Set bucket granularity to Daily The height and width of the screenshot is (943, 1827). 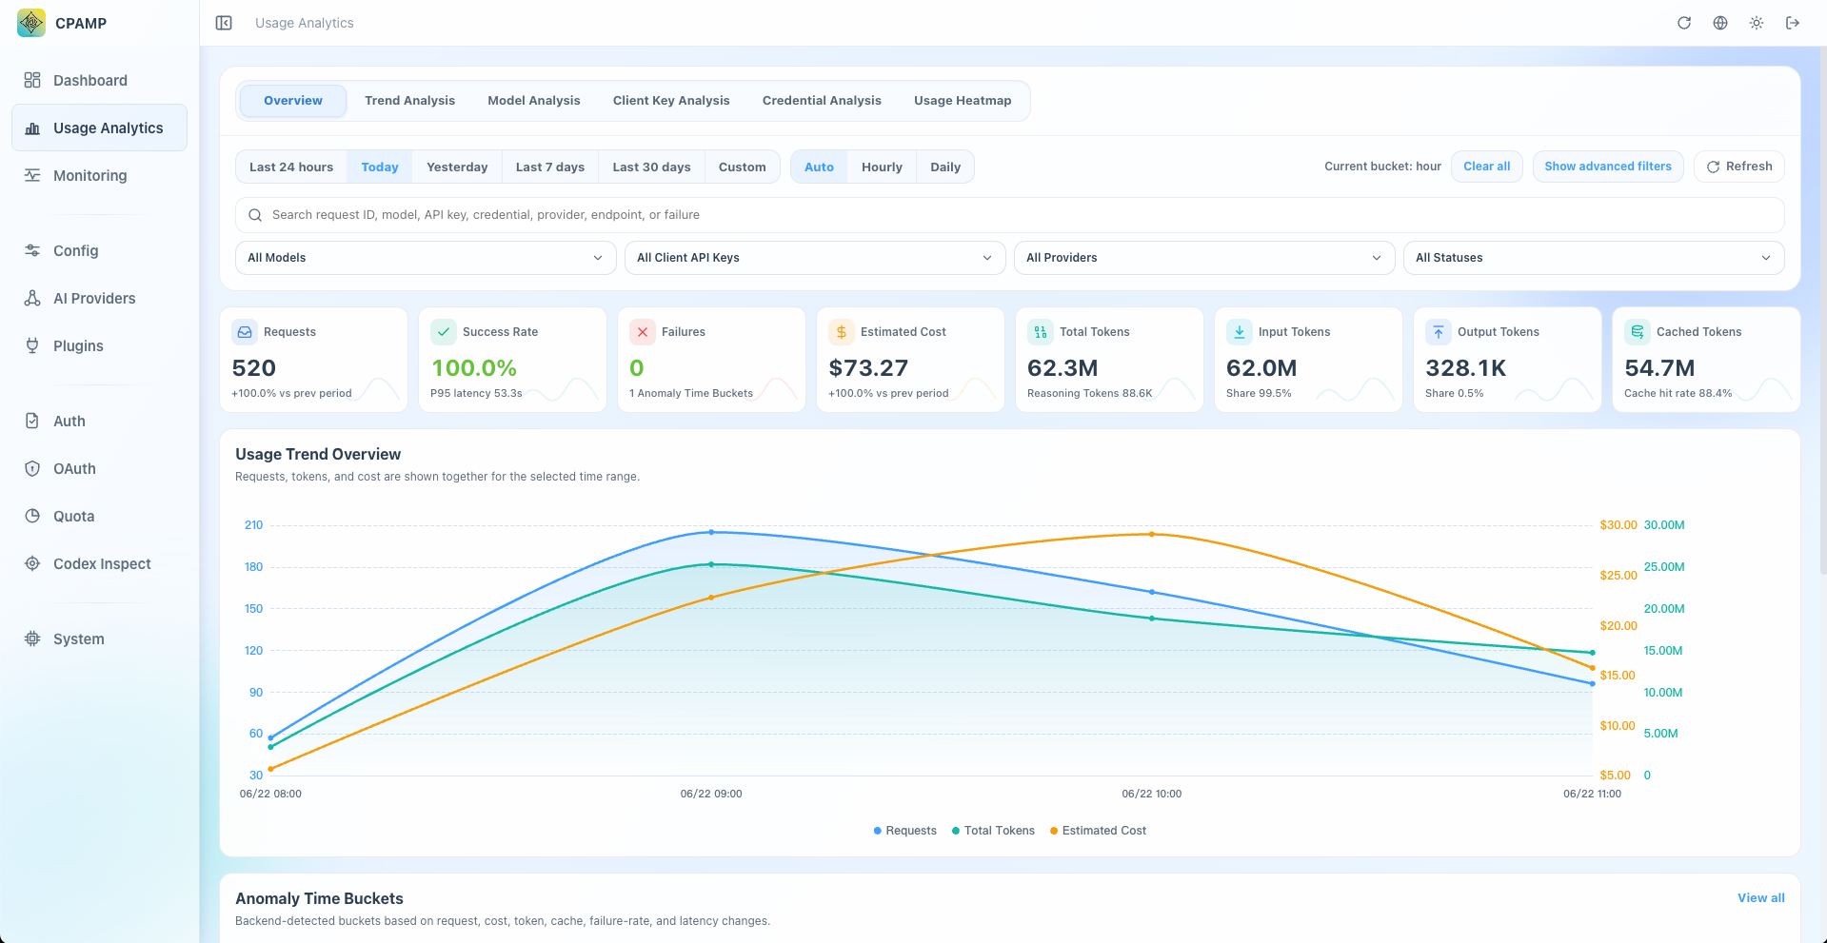(945, 167)
